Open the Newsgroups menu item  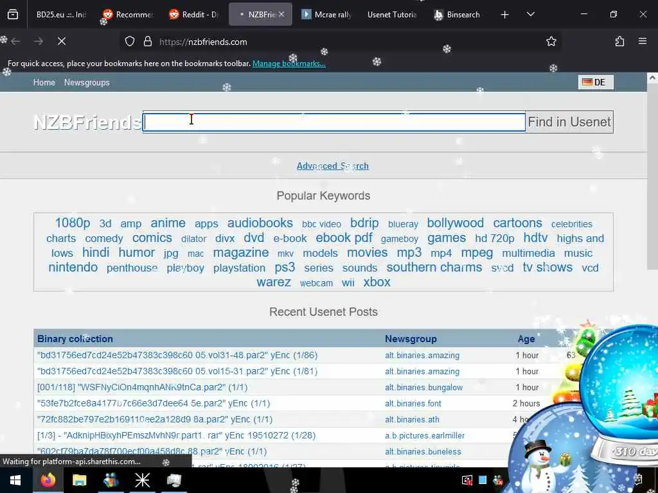87,83
